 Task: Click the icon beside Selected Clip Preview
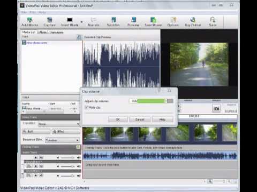click(79, 37)
